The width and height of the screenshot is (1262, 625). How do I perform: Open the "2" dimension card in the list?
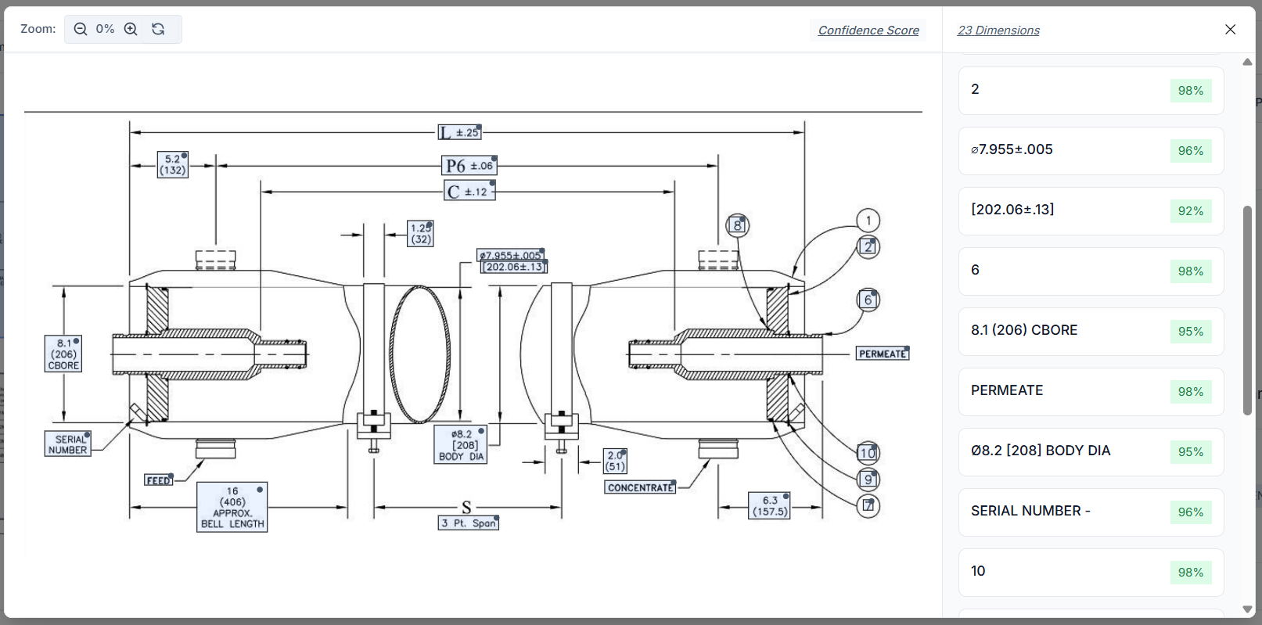[x=1091, y=91]
